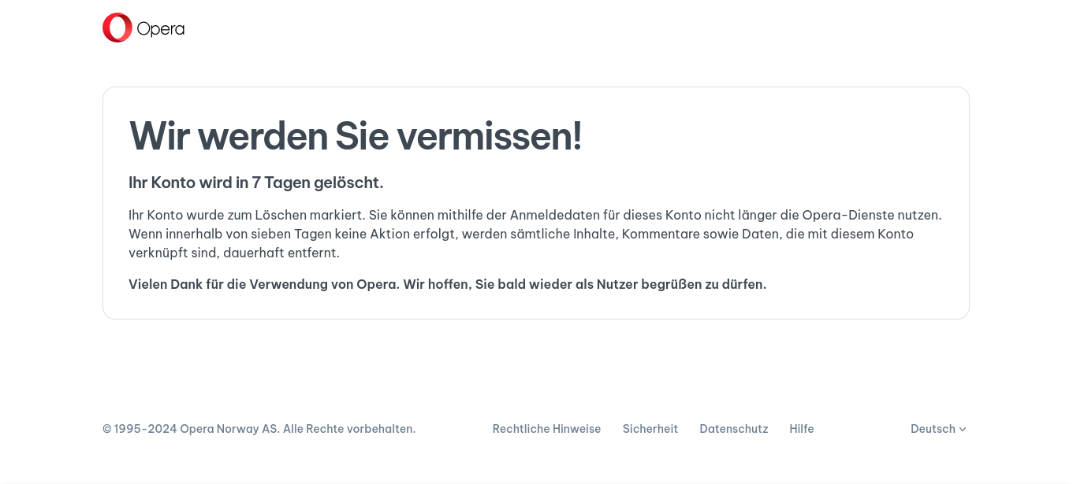This screenshot has width=1073, height=484.
Task: Click the heading "Wir werden Sie vermissen!"
Action: pos(355,135)
